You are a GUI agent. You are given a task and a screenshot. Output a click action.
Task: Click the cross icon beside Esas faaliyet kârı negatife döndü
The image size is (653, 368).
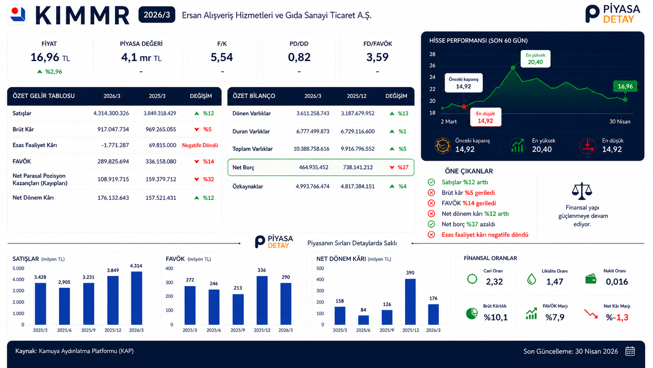click(x=431, y=235)
